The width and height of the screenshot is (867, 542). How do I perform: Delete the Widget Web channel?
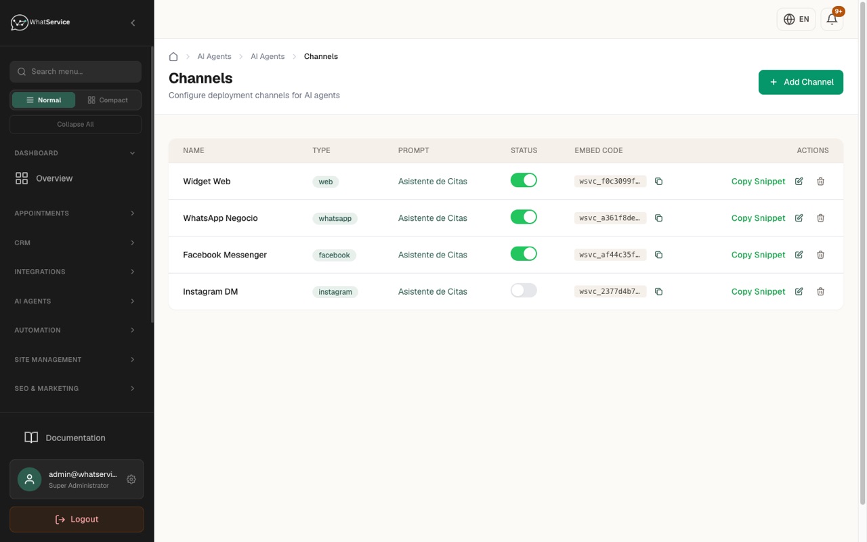click(821, 182)
